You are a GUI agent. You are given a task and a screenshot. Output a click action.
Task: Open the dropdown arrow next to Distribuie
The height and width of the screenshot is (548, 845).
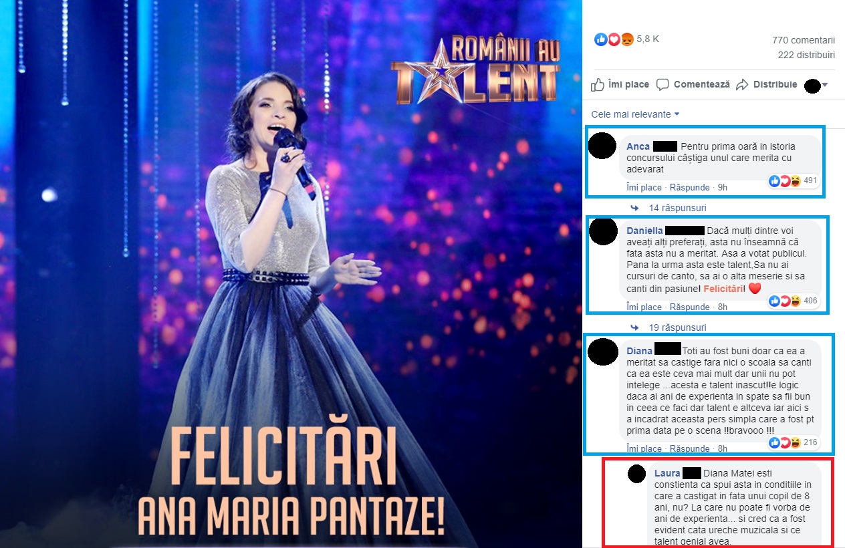[824, 85]
